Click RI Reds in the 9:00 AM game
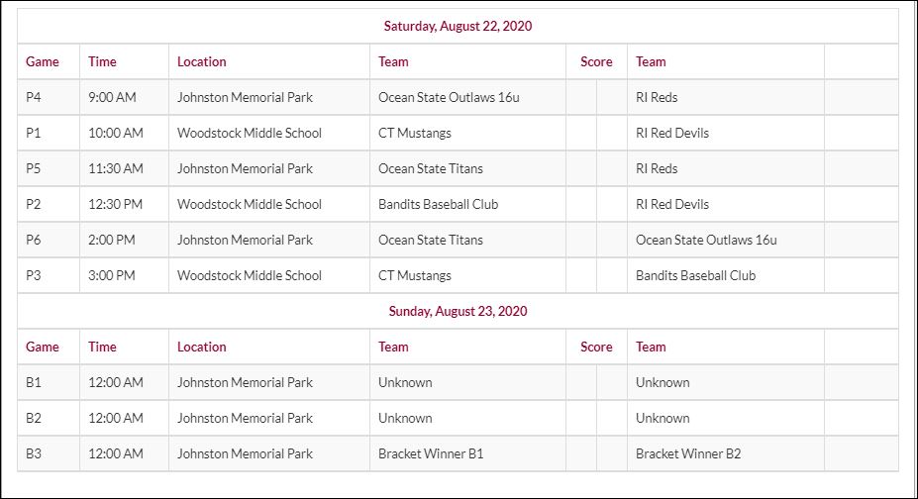Viewport: 918px width, 499px height. (x=657, y=97)
